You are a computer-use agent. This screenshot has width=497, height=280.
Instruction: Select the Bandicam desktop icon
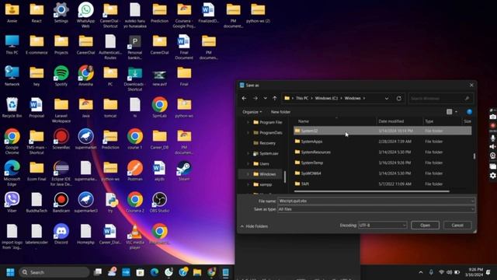point(61,202)
